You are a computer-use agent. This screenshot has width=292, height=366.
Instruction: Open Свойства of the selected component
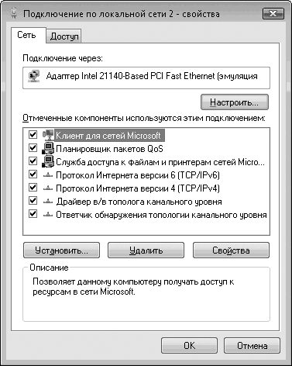point(231,250)
